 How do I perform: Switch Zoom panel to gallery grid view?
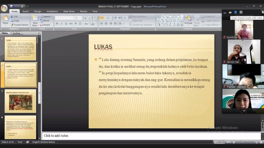click(241, 12)
